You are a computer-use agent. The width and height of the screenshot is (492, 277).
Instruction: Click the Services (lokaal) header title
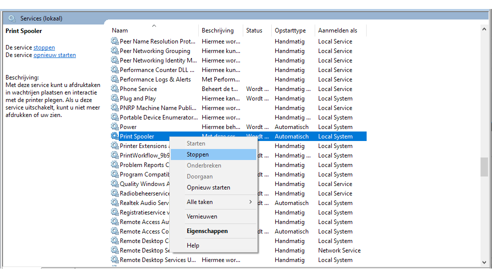tap(41, 18)
